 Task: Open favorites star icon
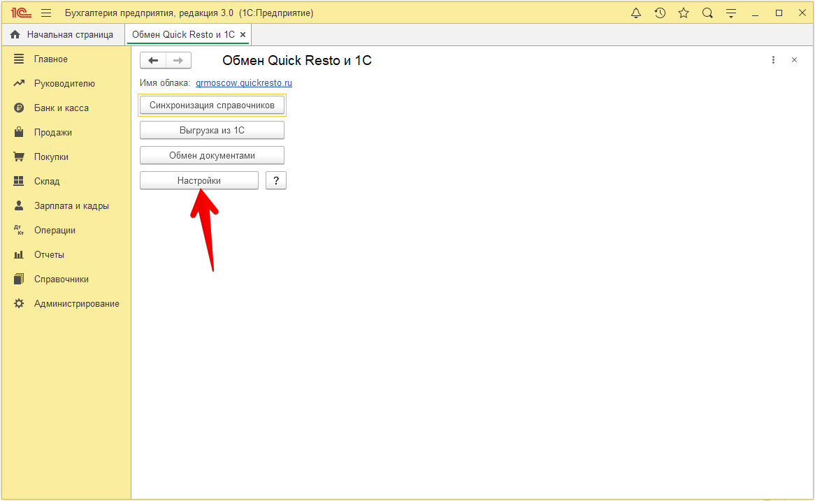(x=684, y=13)
